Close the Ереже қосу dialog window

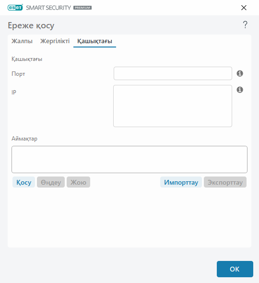tap(244, 8)
